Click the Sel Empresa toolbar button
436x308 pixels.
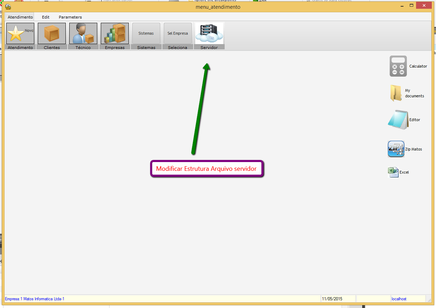click(177, 33)
